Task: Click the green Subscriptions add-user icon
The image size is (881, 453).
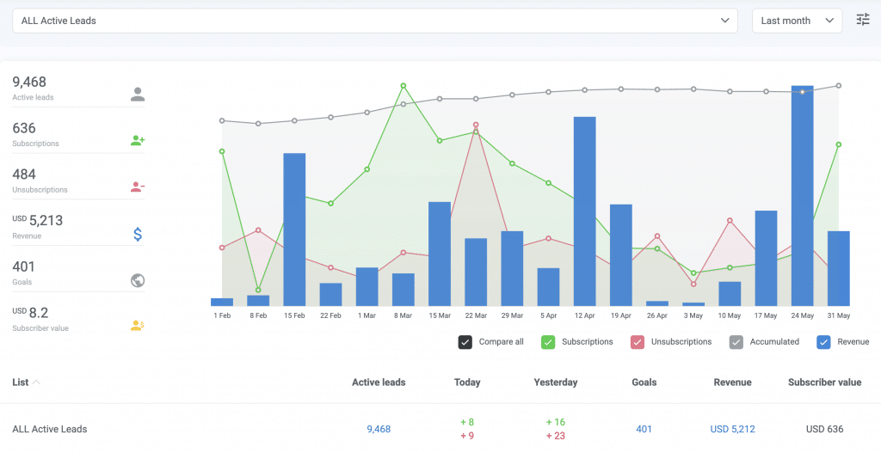Action: point(138,140)
